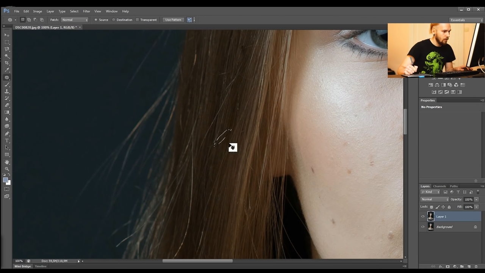This screenshot has width=485, height=273.
Task: Select the Hand tool
Action: click(7, 162)
